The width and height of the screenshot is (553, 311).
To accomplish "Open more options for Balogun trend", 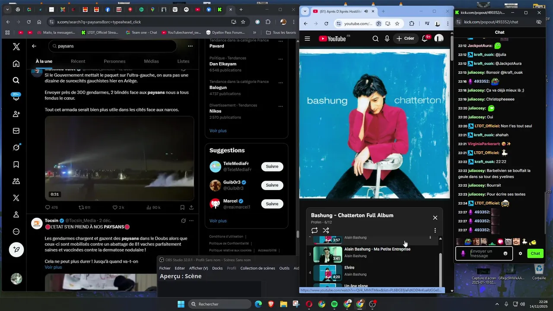I will click(x=280, y=83).
